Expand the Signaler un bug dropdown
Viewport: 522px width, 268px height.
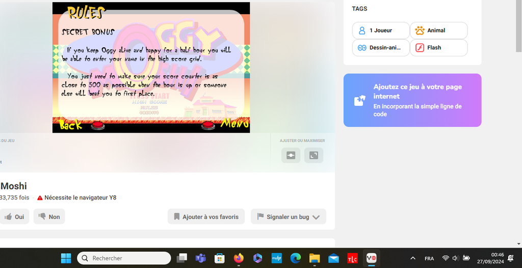click(288, 217)
